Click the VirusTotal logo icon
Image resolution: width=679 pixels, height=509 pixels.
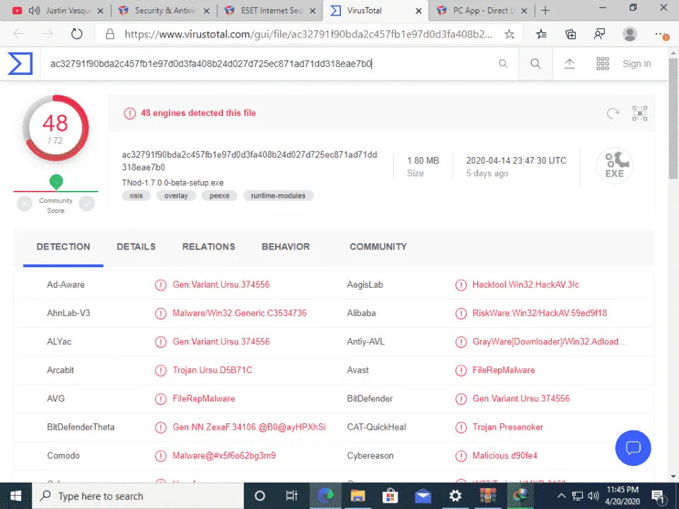coord(20,64)
